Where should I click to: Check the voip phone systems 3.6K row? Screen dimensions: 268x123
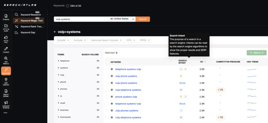click(107, 76)
